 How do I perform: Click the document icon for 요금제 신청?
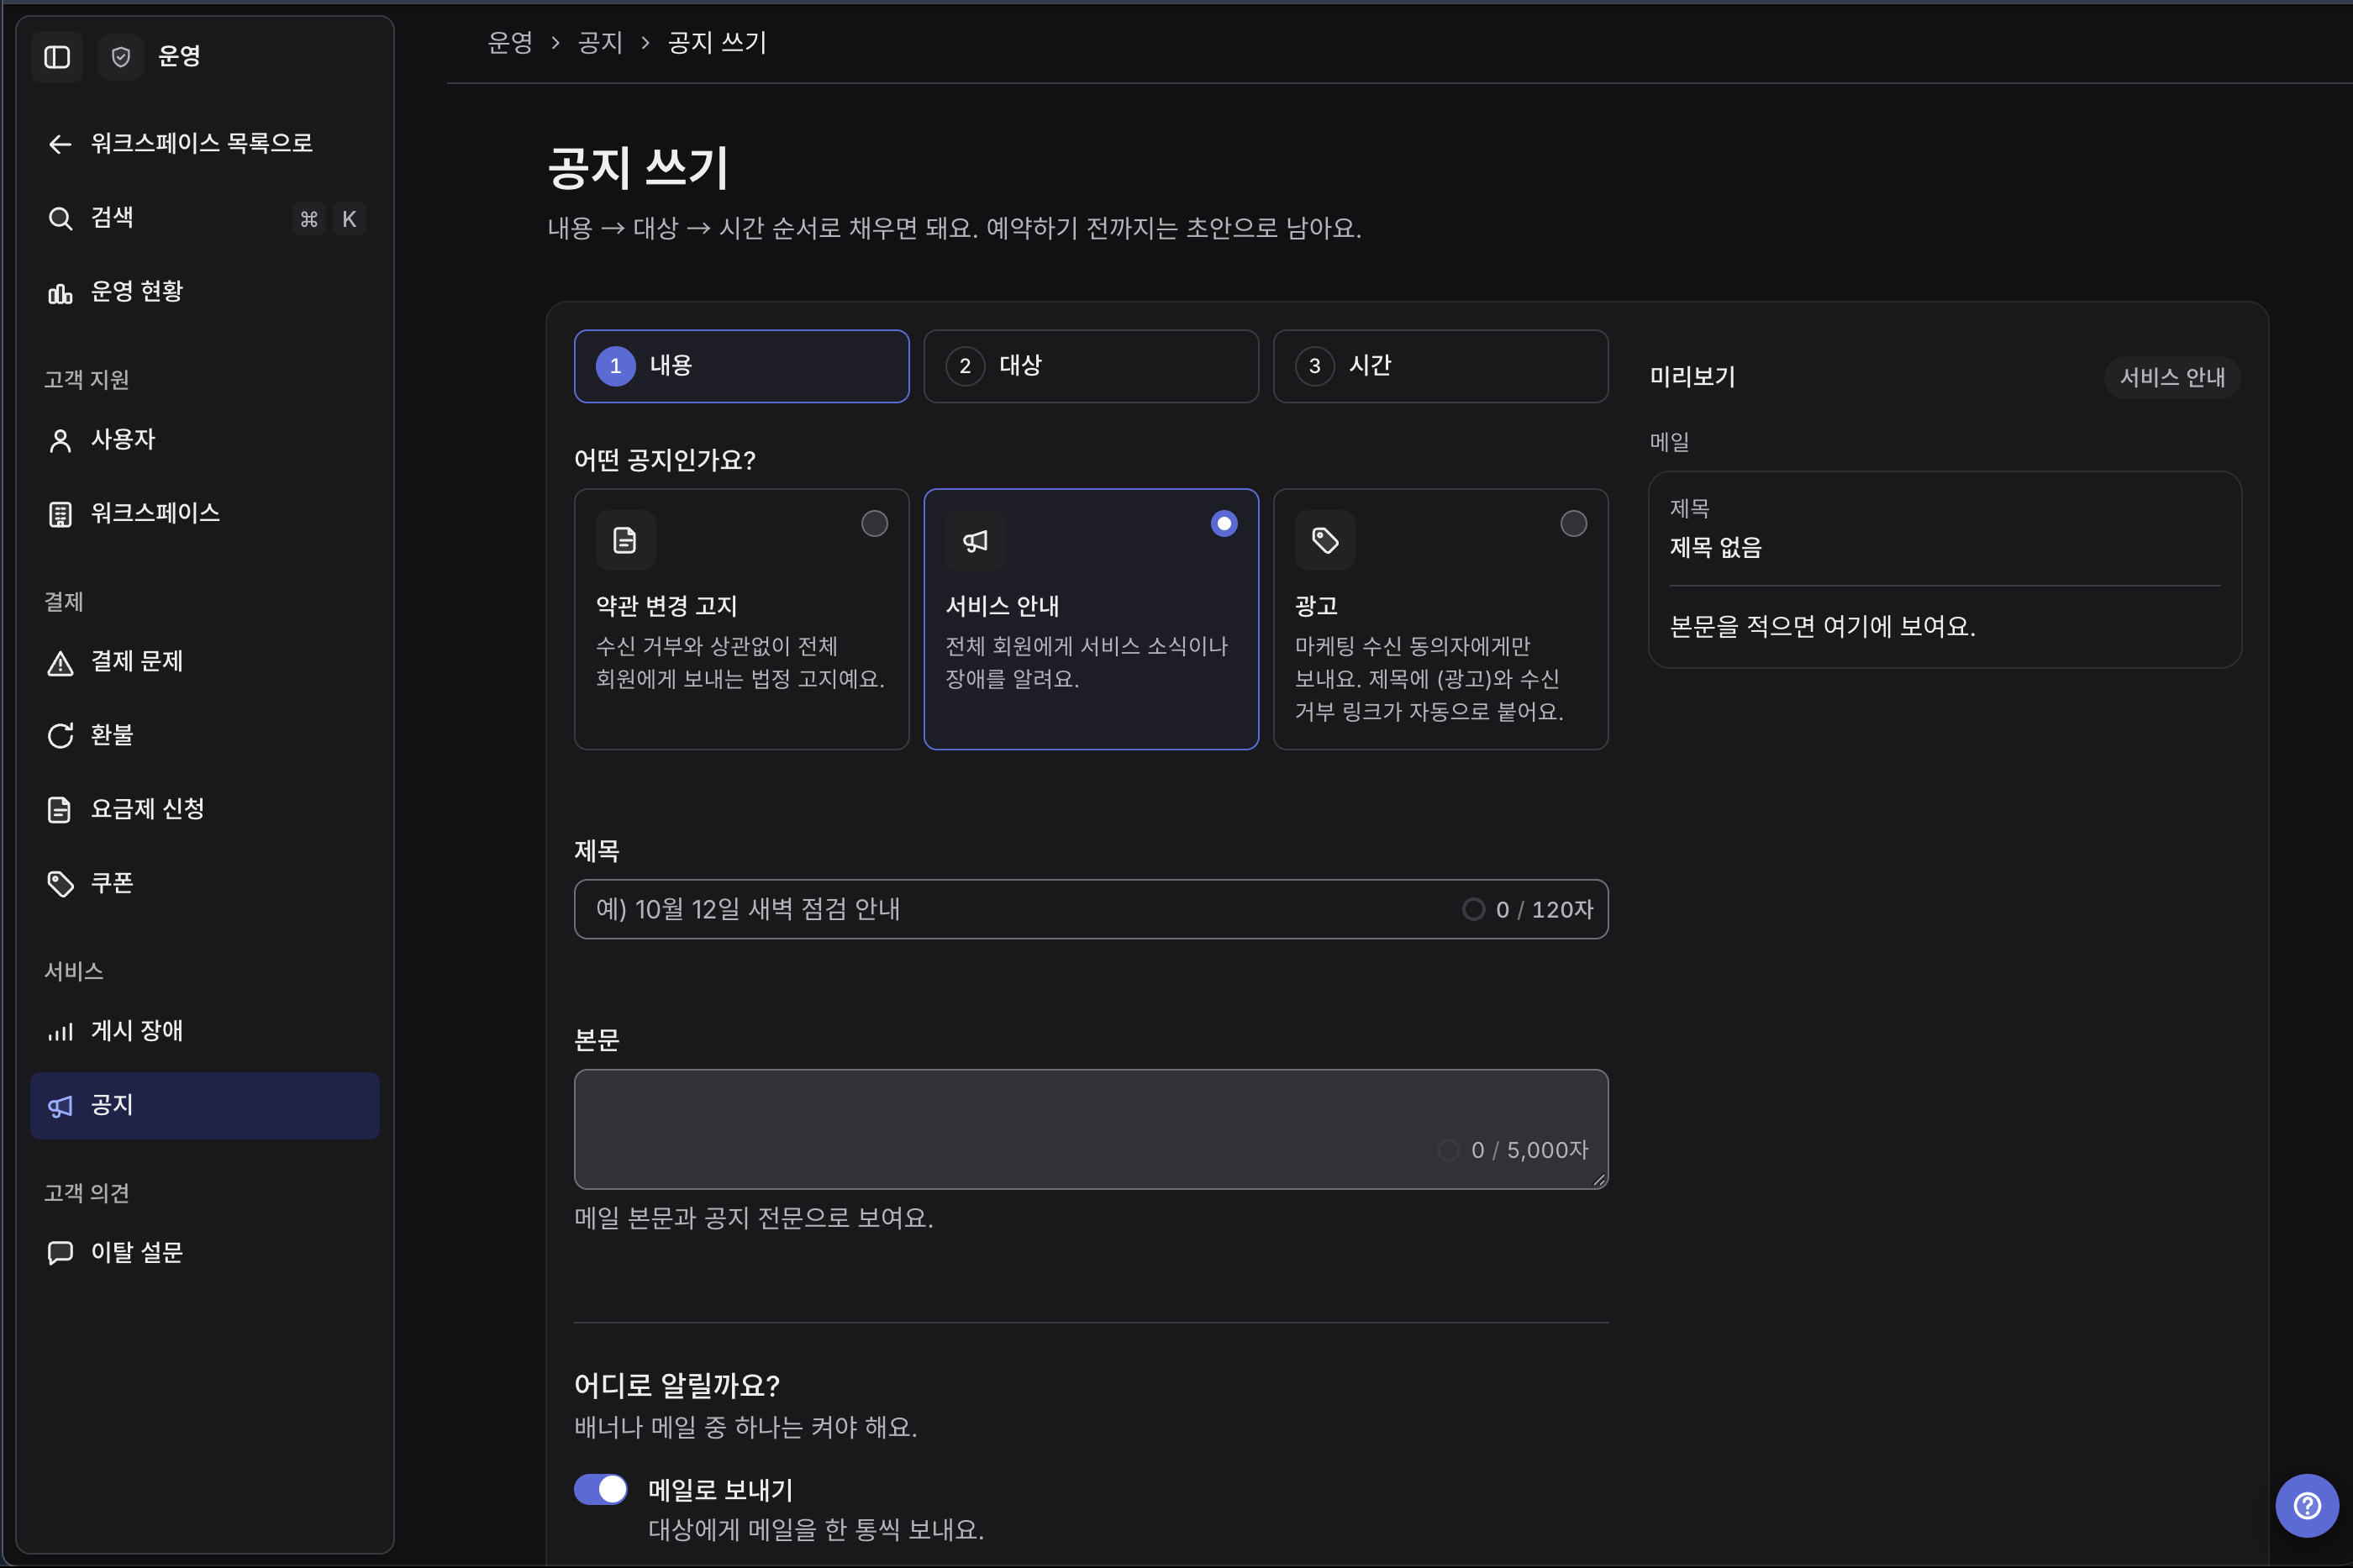pos(60,809)
